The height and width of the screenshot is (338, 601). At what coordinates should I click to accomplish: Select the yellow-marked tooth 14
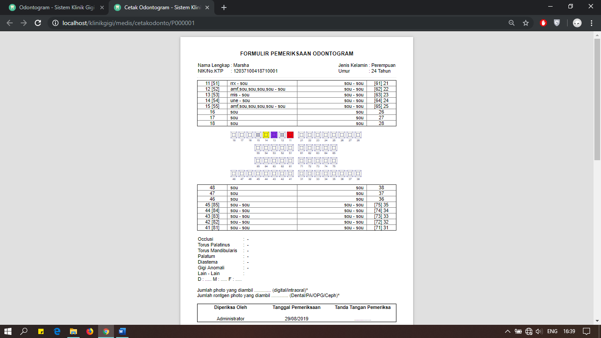266,135
